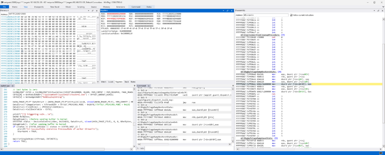Pin the Disassembly panel
The height and width of the screenshot is (155, 385).
(379, 11)
